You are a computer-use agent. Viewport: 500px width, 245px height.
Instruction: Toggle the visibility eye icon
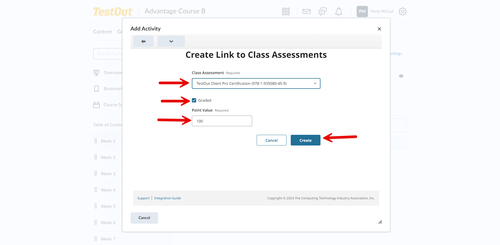coord(401,76)
